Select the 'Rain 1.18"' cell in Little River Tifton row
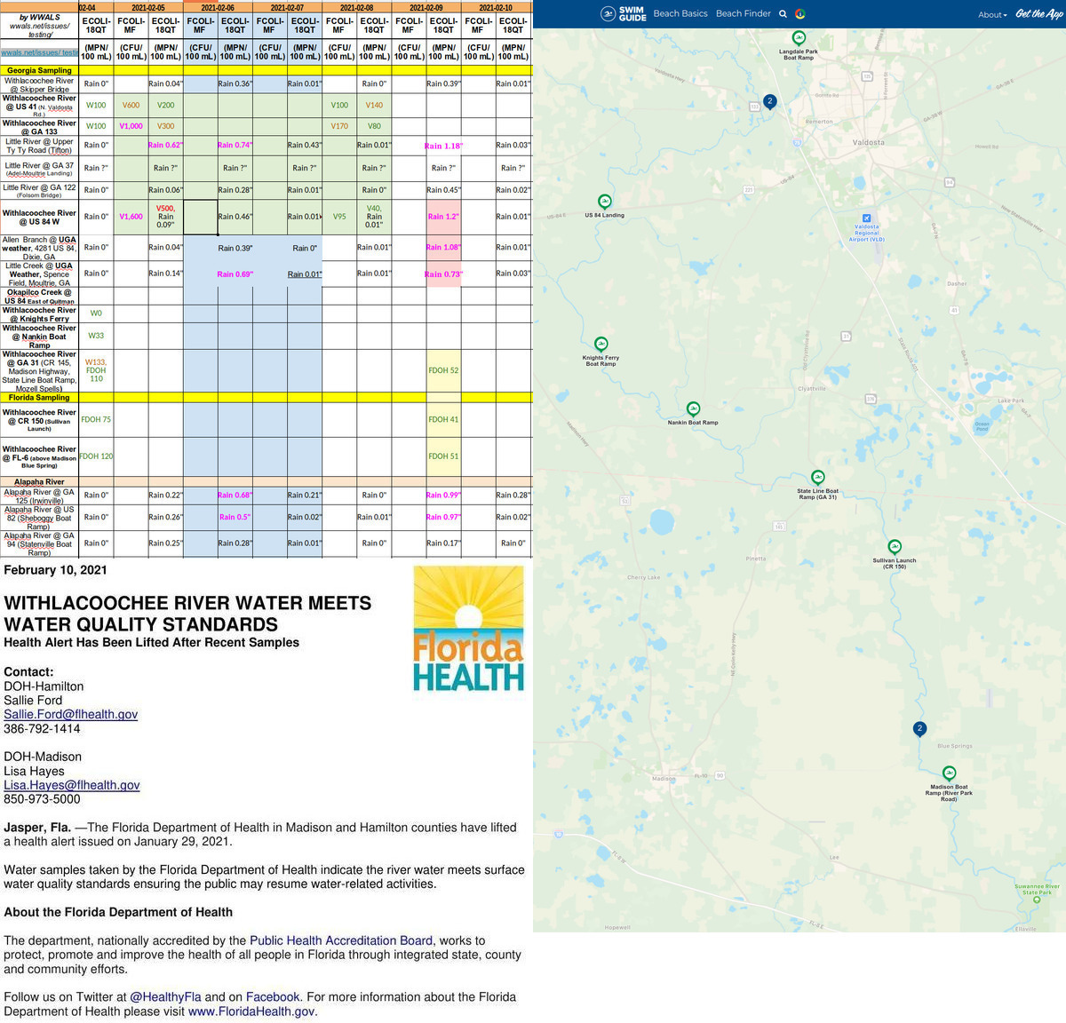 (x=443, y=146)
